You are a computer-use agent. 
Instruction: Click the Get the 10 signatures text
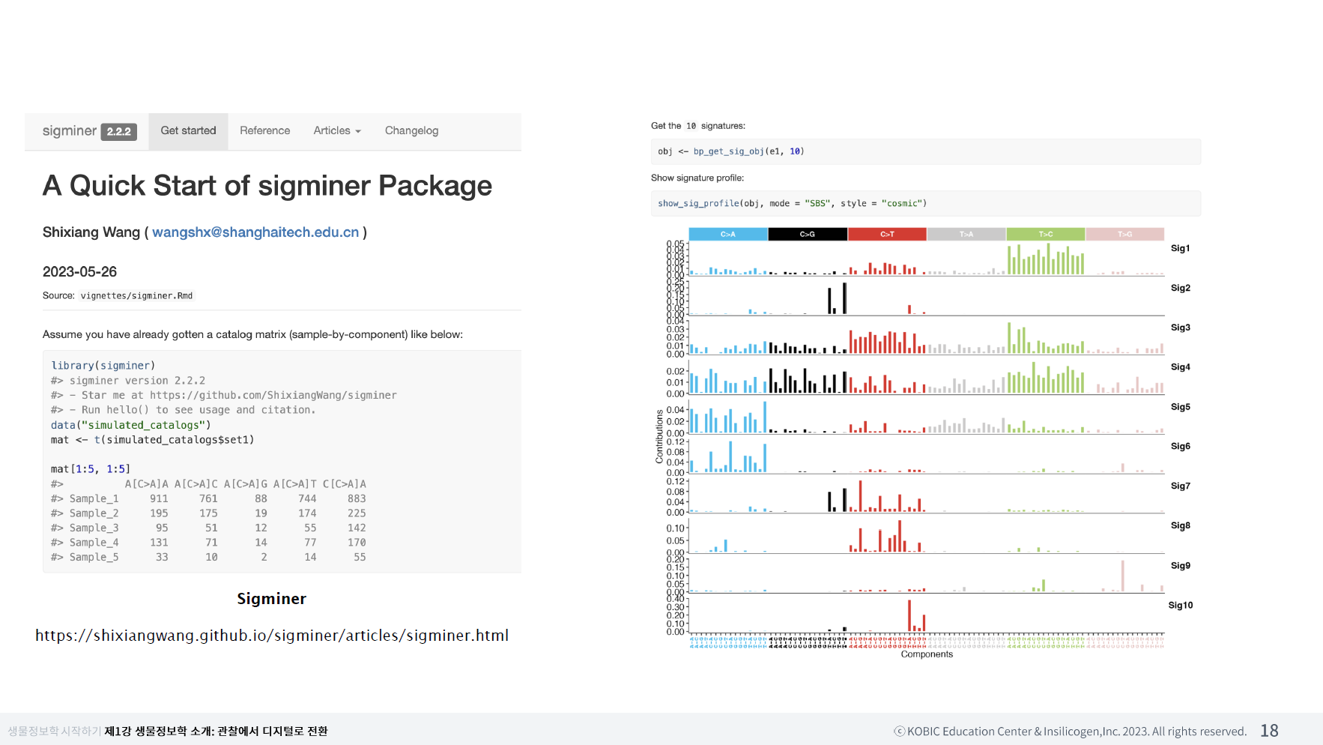pos(698,126)
